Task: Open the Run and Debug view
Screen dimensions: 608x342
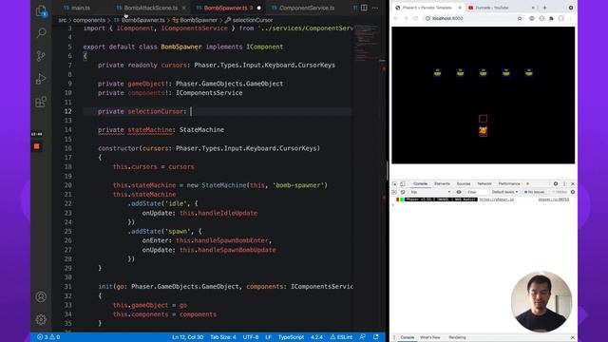Action: 41,79
